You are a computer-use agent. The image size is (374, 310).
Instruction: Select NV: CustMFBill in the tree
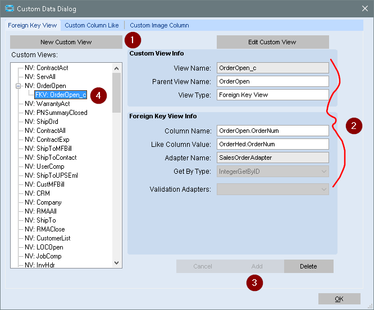coord(44,184)
